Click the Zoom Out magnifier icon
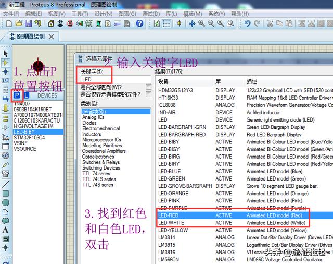This screenshot has width=333, height=264. (x=211, y=23)
